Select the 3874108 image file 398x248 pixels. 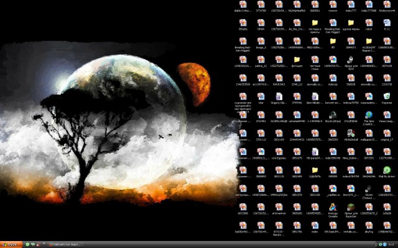[x=387, y=60]
